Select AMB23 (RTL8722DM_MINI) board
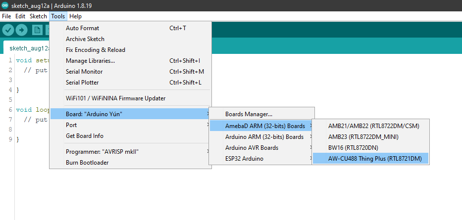Viewport: 462px width, 220px height. tap(371, 137)
